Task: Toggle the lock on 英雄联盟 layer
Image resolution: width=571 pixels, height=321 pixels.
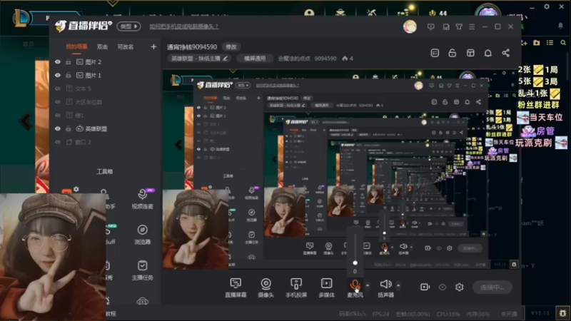Action: point(69,128)
